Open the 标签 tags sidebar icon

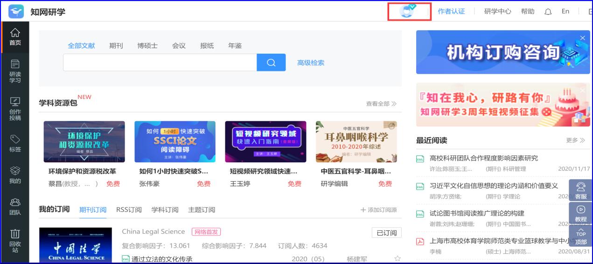(15, 143)
